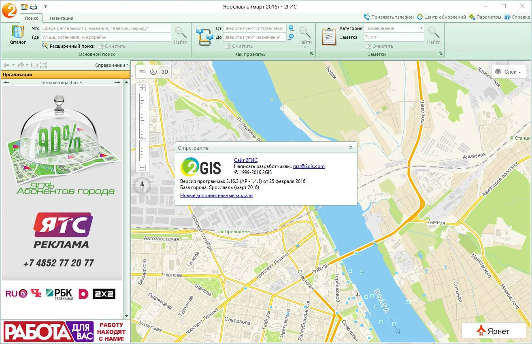This screenshot has width=532, height=344.
Task: Click the notes clipboard icon
Action: 329,36
